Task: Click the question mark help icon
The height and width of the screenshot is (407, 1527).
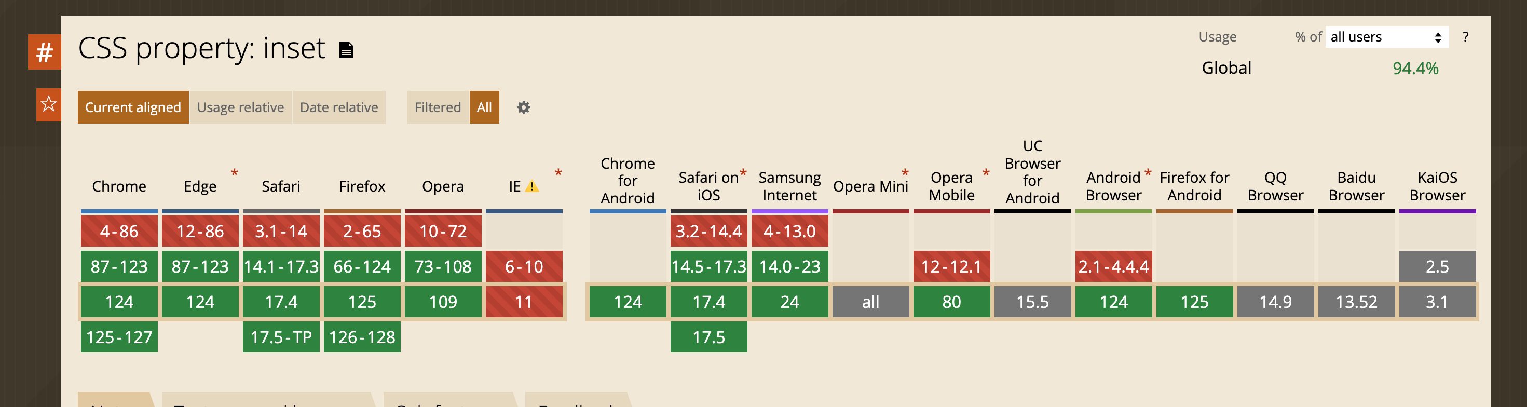Action: (1465, 37)
